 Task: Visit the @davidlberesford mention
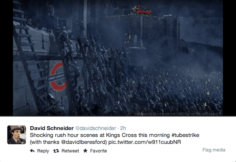84,142
